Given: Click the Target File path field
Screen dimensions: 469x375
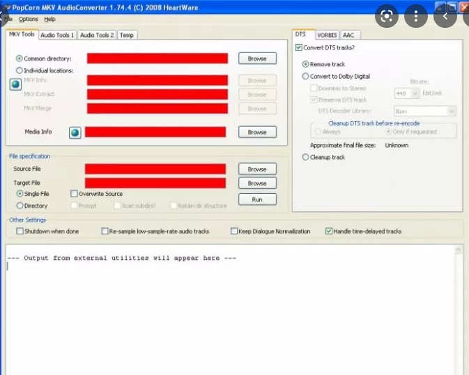Looking at the screenshot, I should point(155,183).
